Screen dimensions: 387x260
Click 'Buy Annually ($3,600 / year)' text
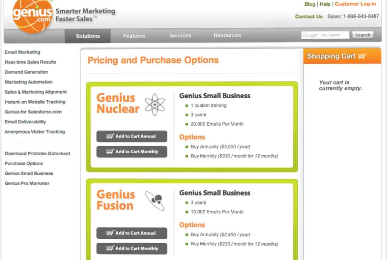pyautogui.click(x=220, y=147)
